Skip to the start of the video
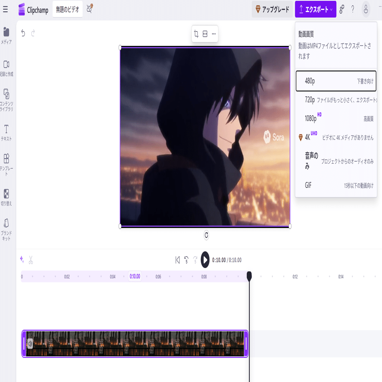 [177, 260]
